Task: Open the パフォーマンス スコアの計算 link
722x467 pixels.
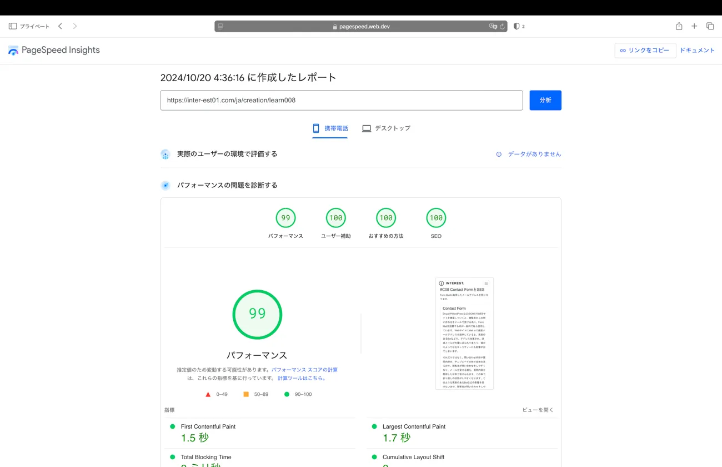Action: click(x=304, y=370)
